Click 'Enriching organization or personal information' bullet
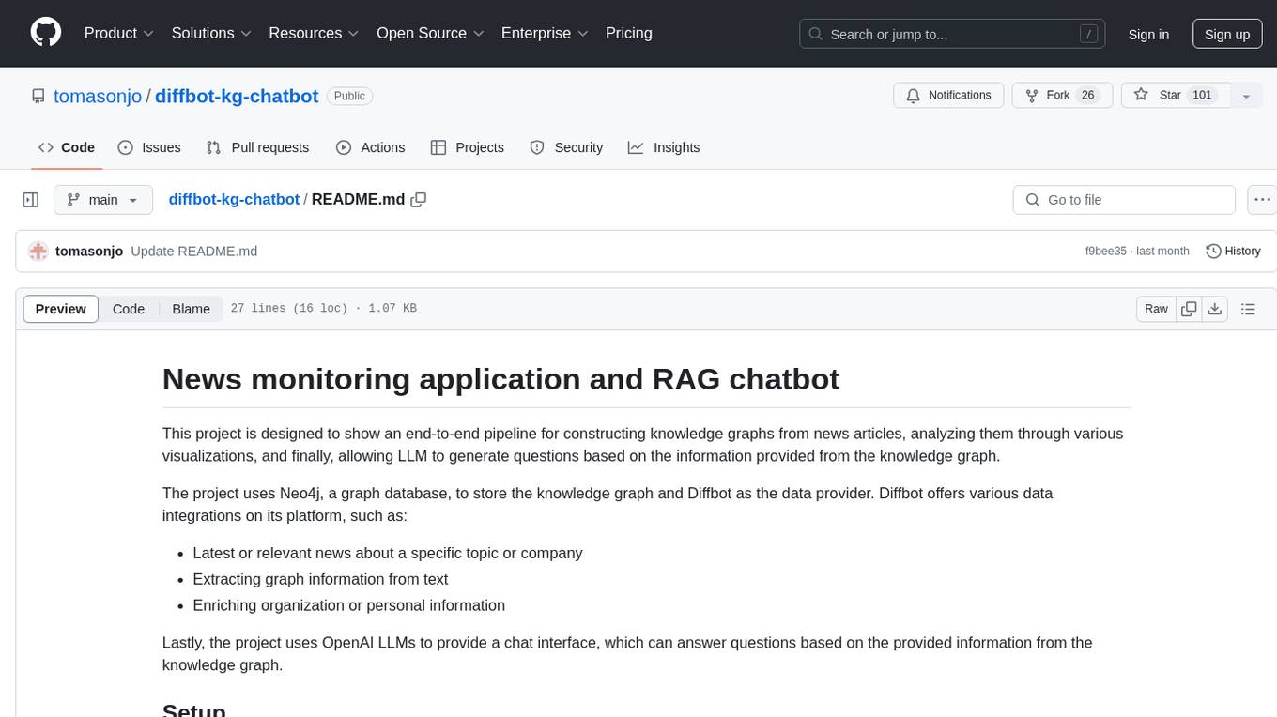This screenshot has width=1277, height=717. coord(348,605)
